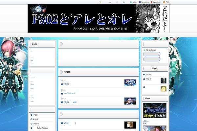Click the Ads by Google label
197x131 pixels.
pyautogui.click(x=150, y=50)
